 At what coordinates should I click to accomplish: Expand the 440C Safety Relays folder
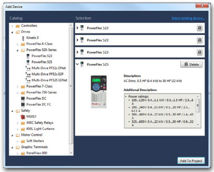[x=18, y=123]
